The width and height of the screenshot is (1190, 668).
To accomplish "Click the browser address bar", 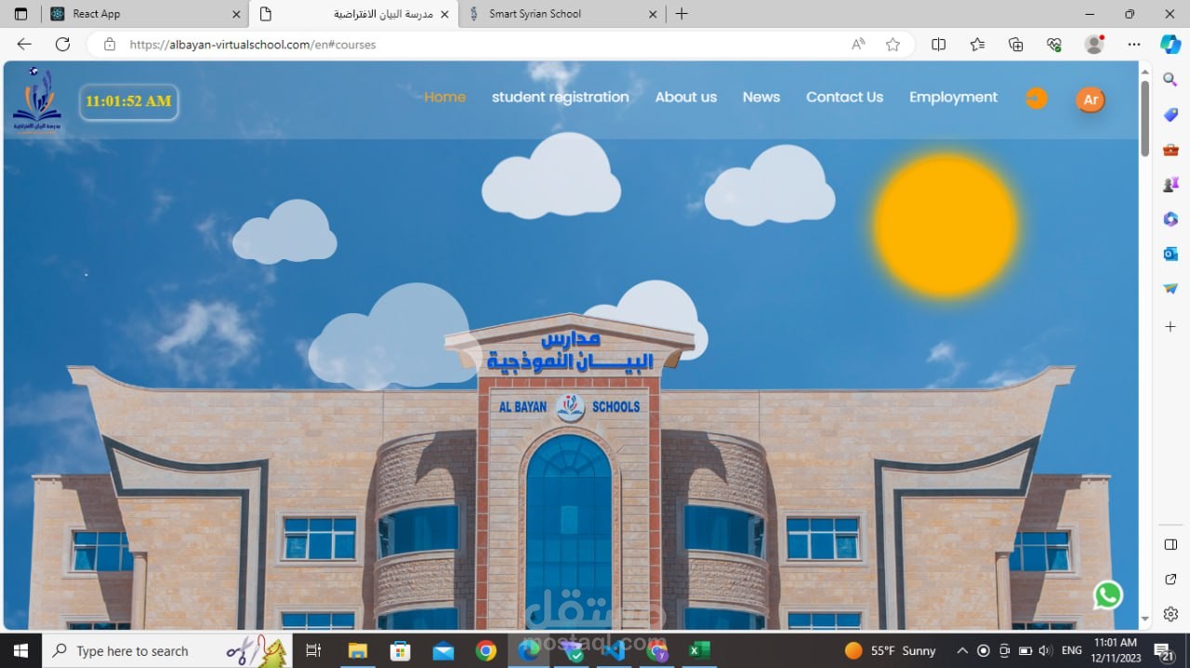I will [372, 44].
